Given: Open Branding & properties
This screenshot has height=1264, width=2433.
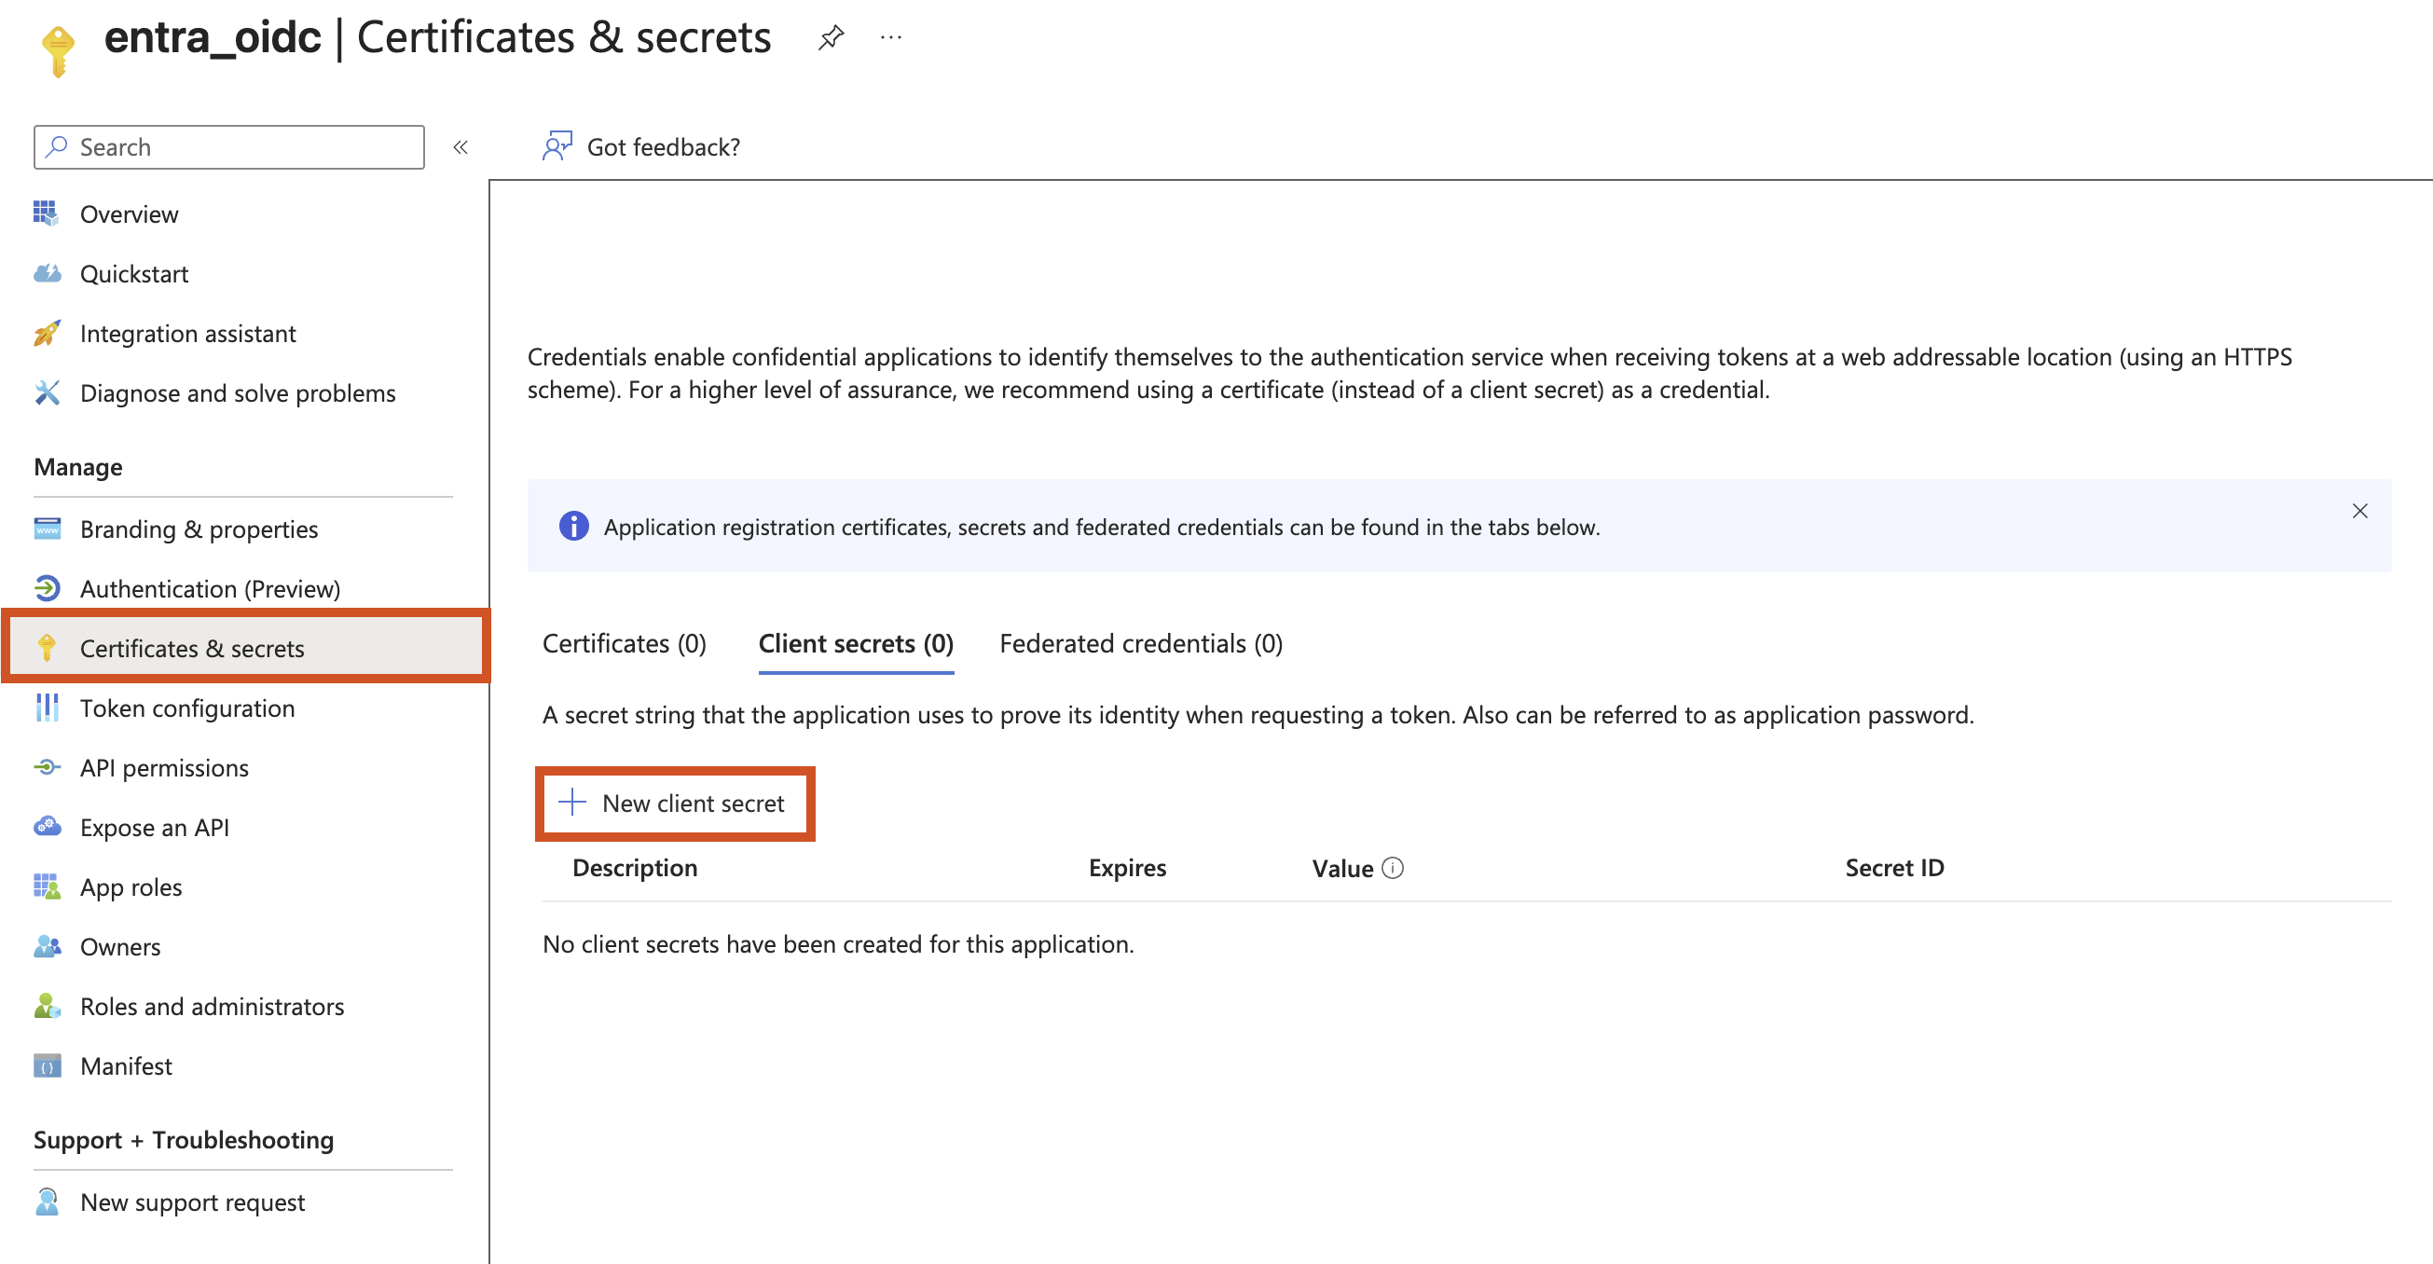Looking at the screenshot, I should (199, 529).
